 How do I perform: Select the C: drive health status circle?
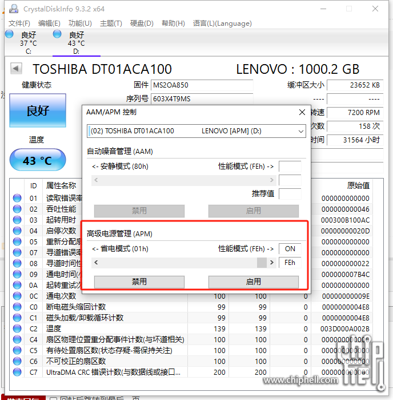[9, 34]
